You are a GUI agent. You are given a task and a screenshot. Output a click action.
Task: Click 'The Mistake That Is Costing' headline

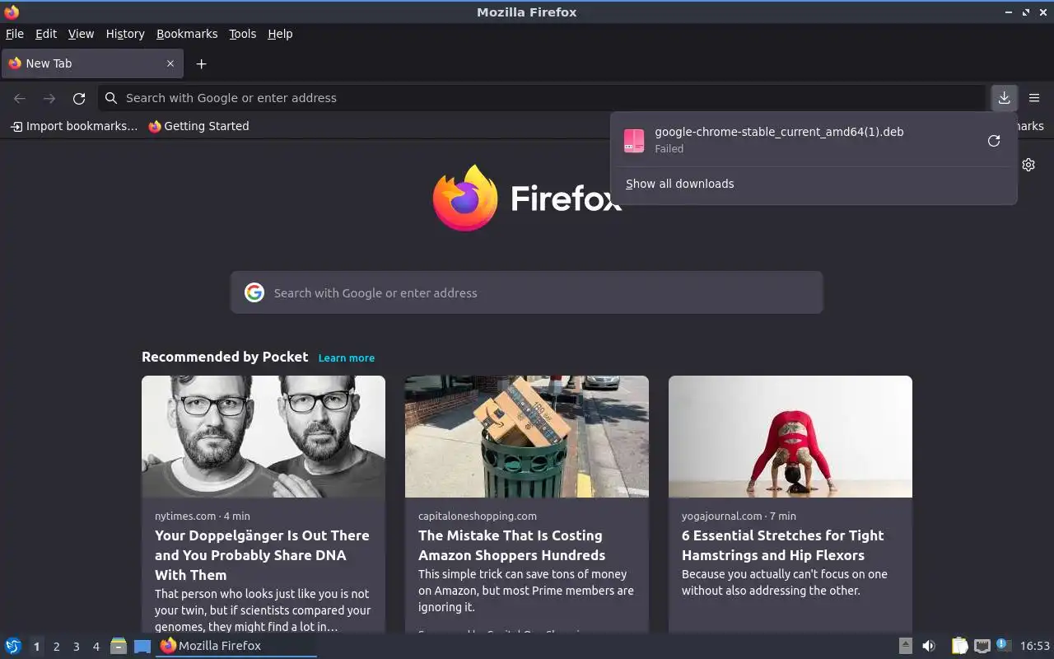coord(511,545)
